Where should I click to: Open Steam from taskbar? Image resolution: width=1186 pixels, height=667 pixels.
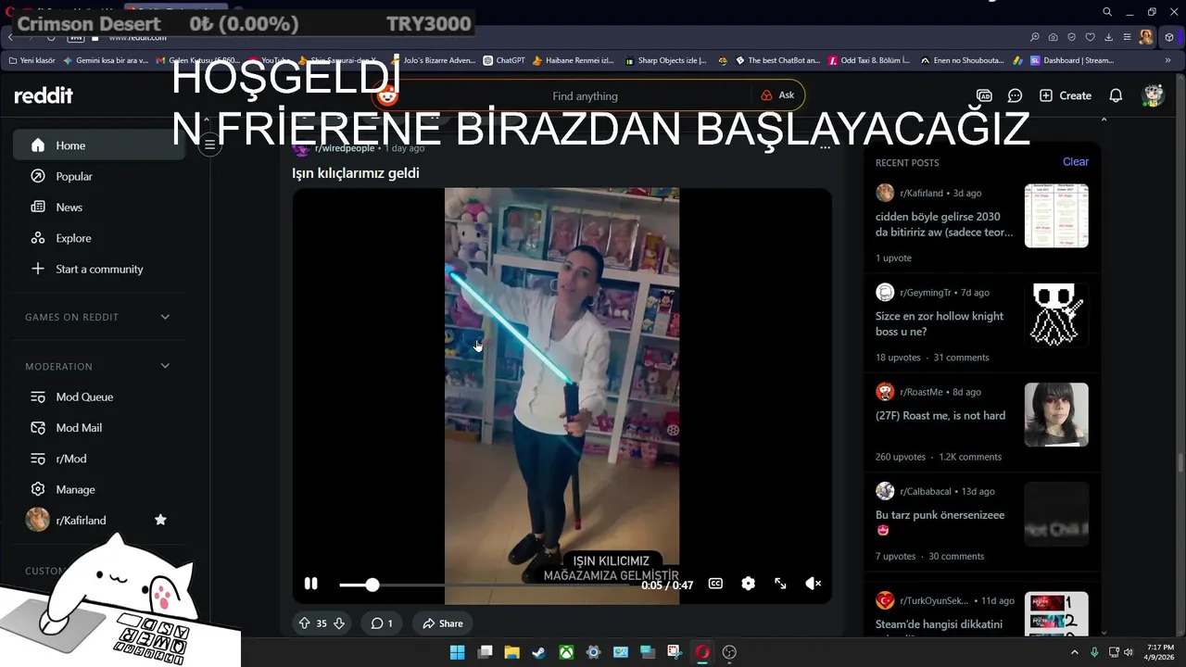tap(538, 652)
